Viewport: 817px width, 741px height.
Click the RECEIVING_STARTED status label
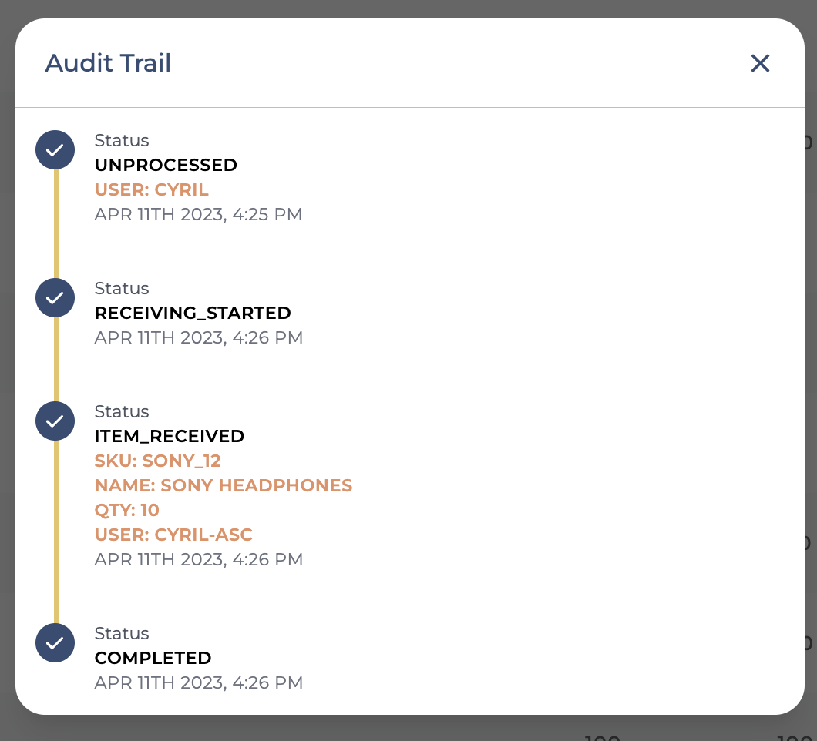pyautogui.click(x=193, y=313)
